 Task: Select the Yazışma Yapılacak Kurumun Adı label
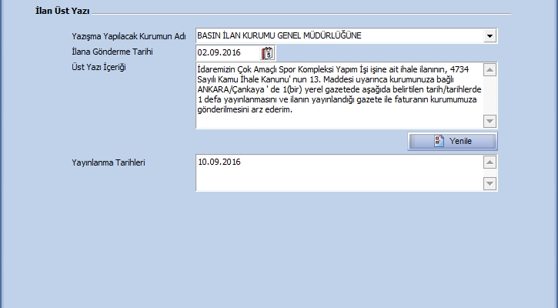coord(128,36)
